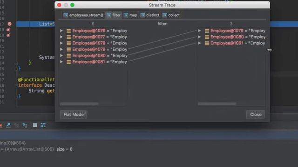Click the Flat Mode button
The height and width of the screenshot is (167, 298).
point(74,115)
